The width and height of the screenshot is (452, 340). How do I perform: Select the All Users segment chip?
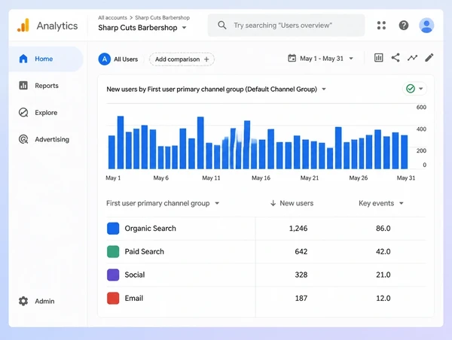pyautogui.click(x=118, y=59)
